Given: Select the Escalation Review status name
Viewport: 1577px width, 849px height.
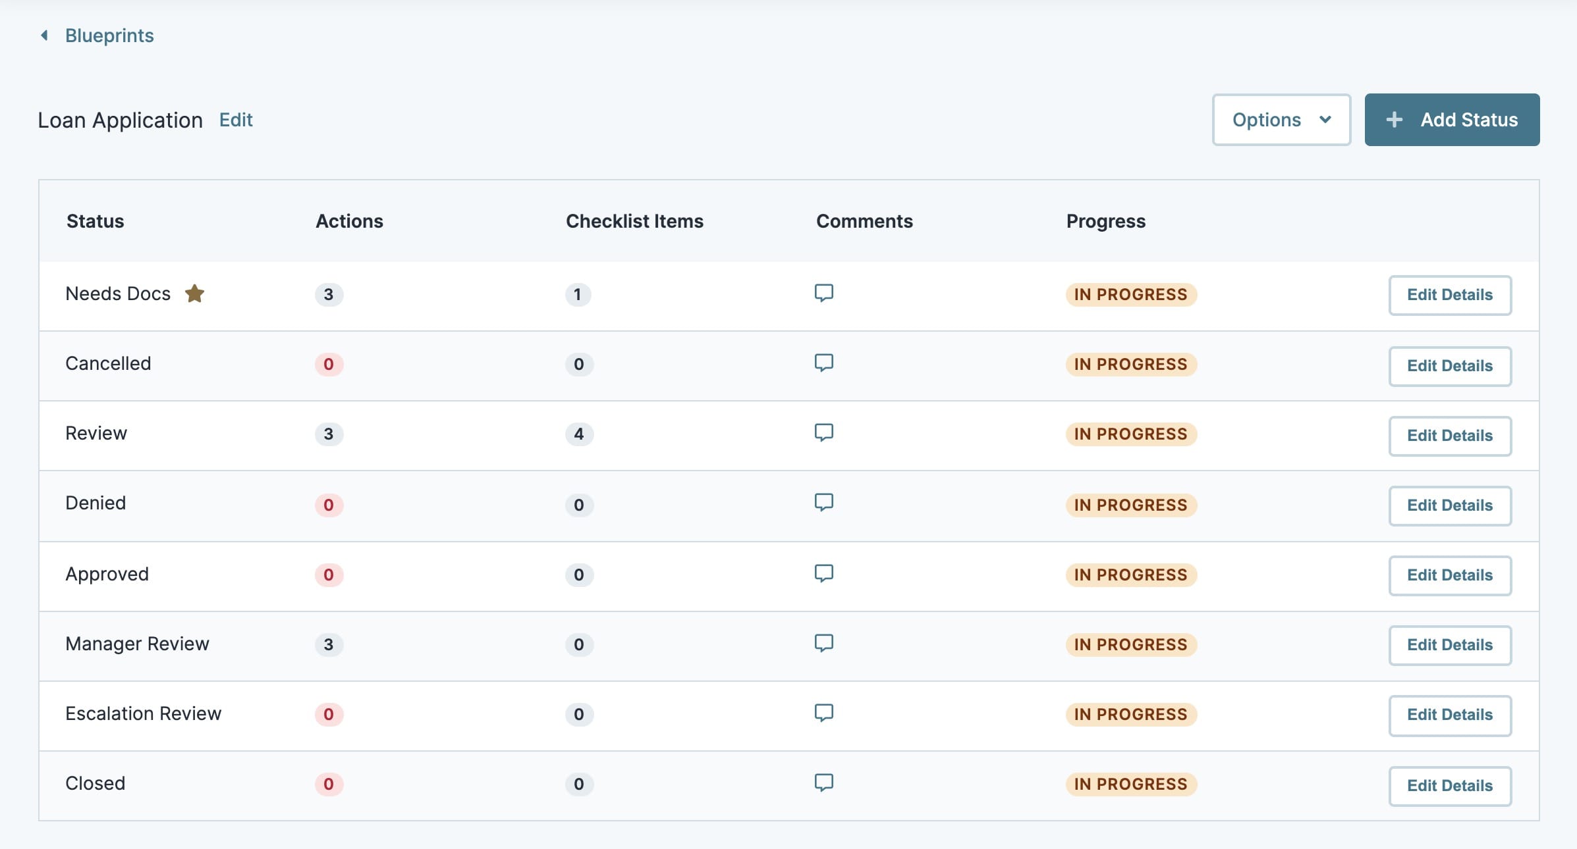Looking at the screenshot, I should 143,713.
